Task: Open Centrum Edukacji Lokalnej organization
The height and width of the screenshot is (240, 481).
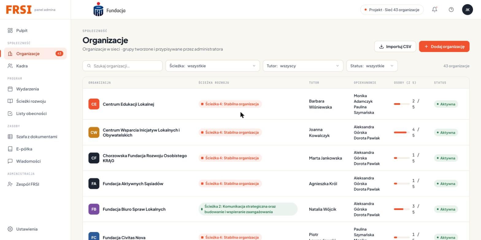Action: (128, 104)
